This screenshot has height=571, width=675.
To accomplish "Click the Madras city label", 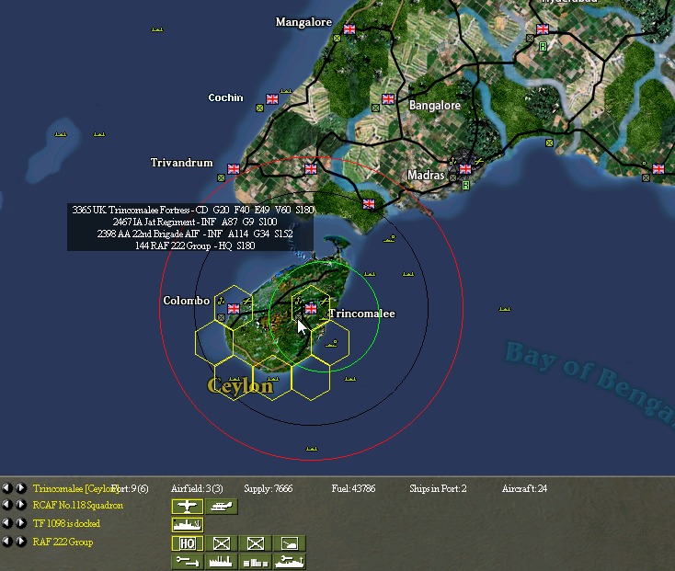I will pos(426,176).
